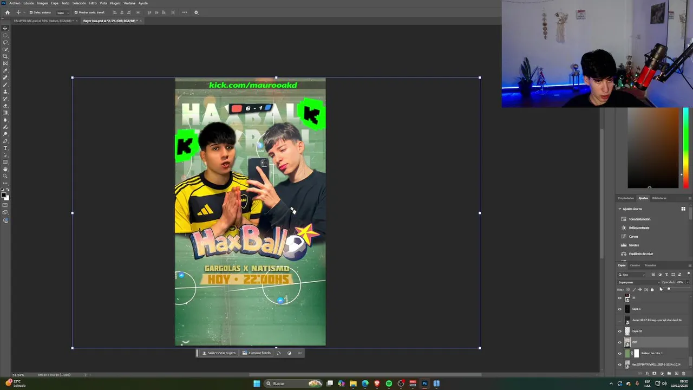The height and width of the screenshot is (390, 693).
Task: Click the Eliminar fondo button
Action: click(x=257, y=353)
